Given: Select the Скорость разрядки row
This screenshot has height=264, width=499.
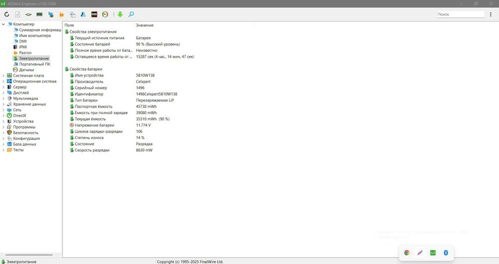Looking at the screenshot, I should pyautogui.click(x=111, y=150).
